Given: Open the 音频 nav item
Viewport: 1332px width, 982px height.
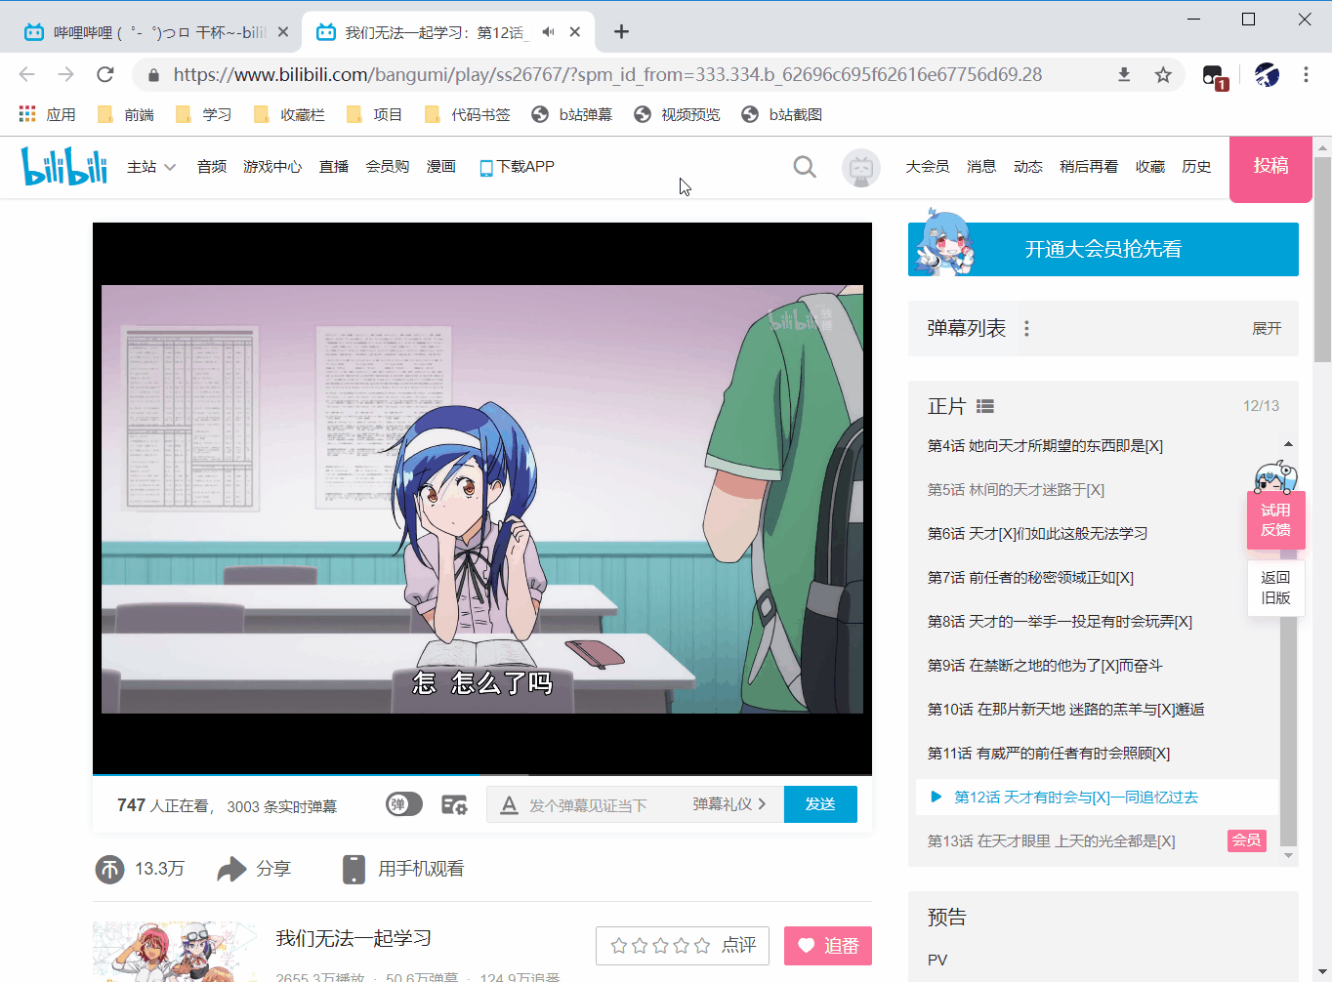Looking at the screenshot, I should click(212, 167).
